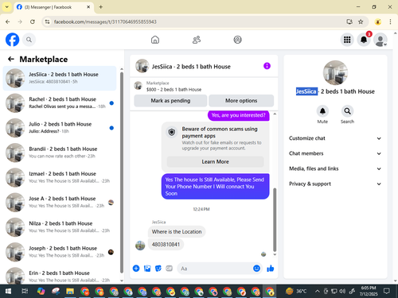This screenshot has height=298, width=398.
Task: Click JesSiica's avatar beside phone message
Action: tap(140, 246)
